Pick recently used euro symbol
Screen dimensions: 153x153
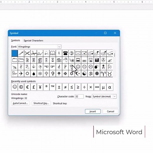[x=27, y=87]
